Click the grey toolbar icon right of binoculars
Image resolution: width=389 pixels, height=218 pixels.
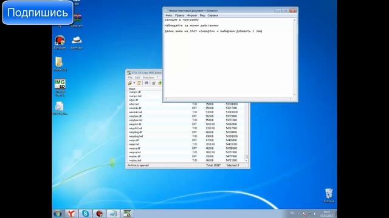154,83
